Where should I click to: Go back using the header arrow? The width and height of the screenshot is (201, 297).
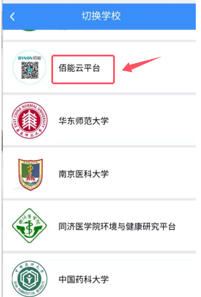click(x=12, y=16)
